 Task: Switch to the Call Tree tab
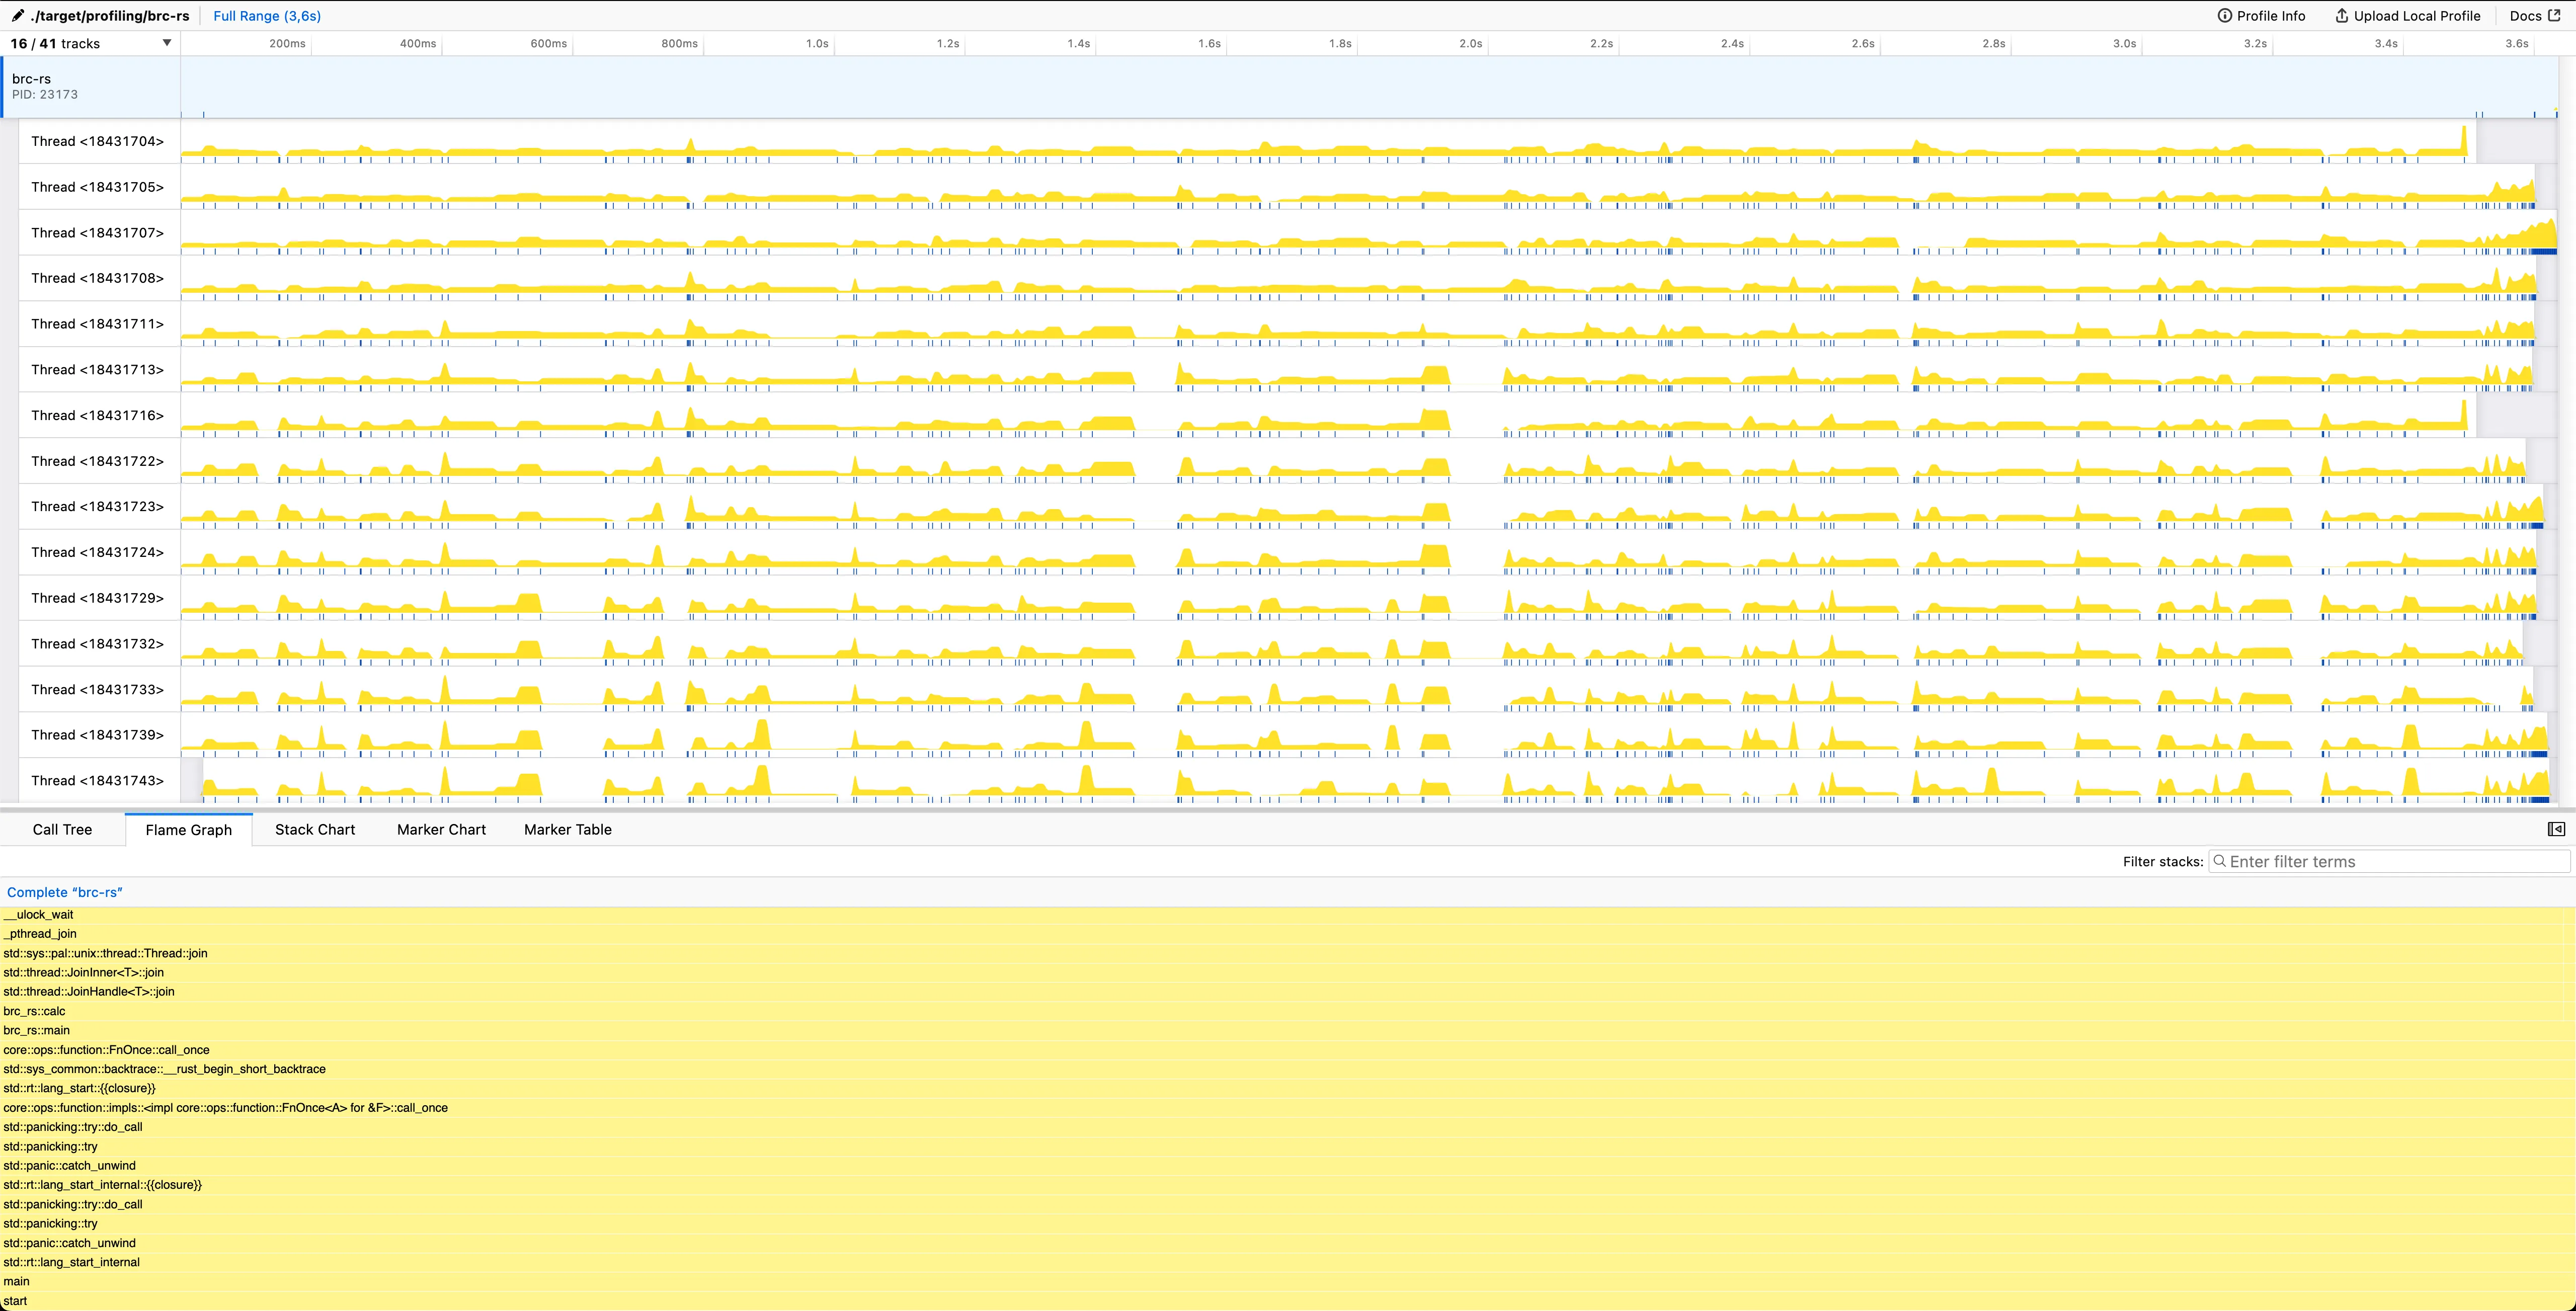point(62,829)
